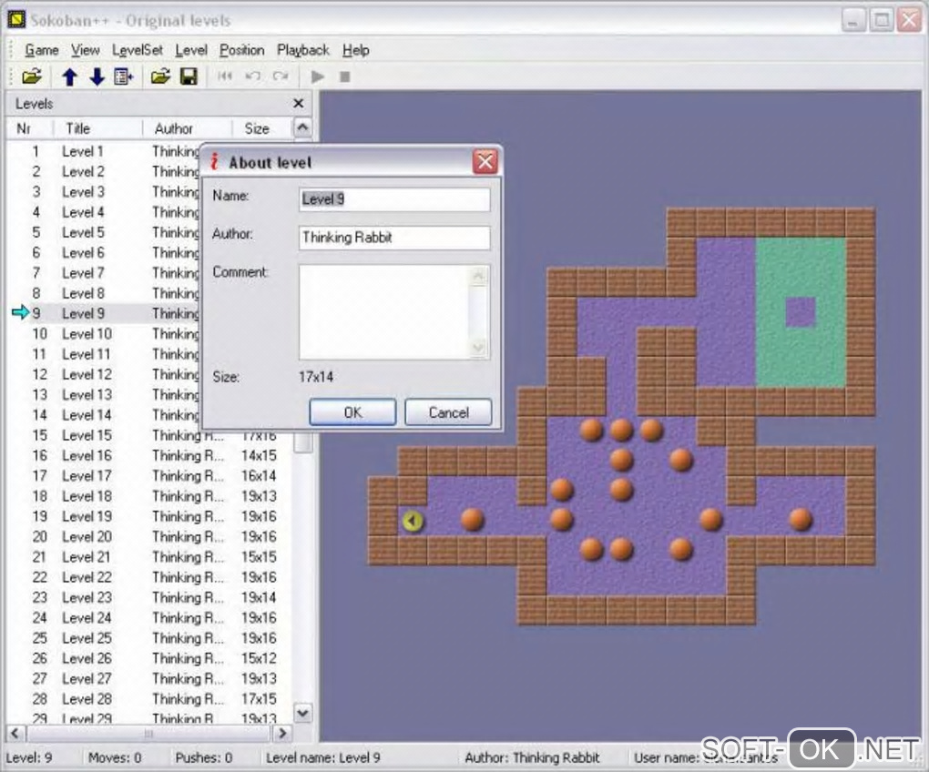Viewport: 929px width, 772px height.
Task: Select Level 3 in the list
Action: click(83, 192)
